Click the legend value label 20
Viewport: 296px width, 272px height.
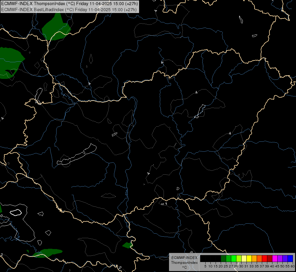(221, 266)
